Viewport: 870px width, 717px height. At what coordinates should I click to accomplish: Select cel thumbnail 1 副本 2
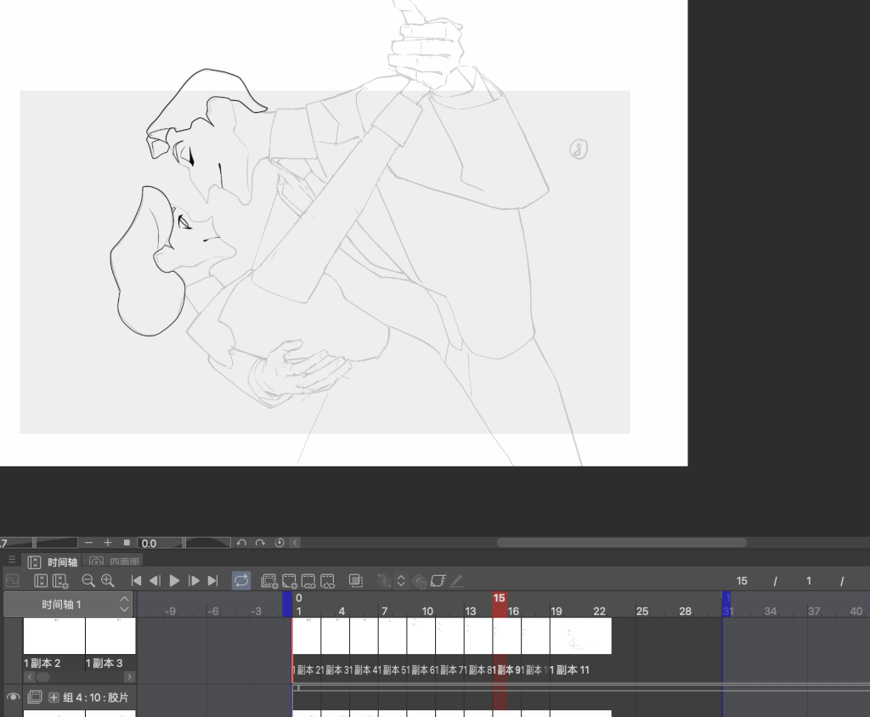[x=54, y=636]
